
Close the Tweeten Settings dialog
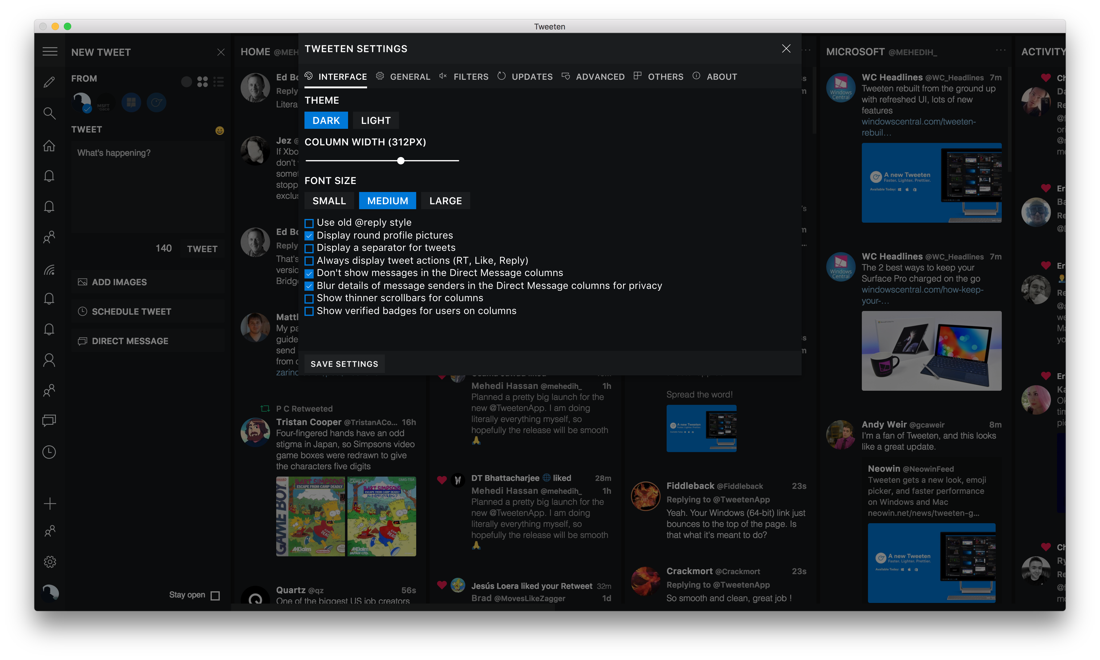point(786,48)
